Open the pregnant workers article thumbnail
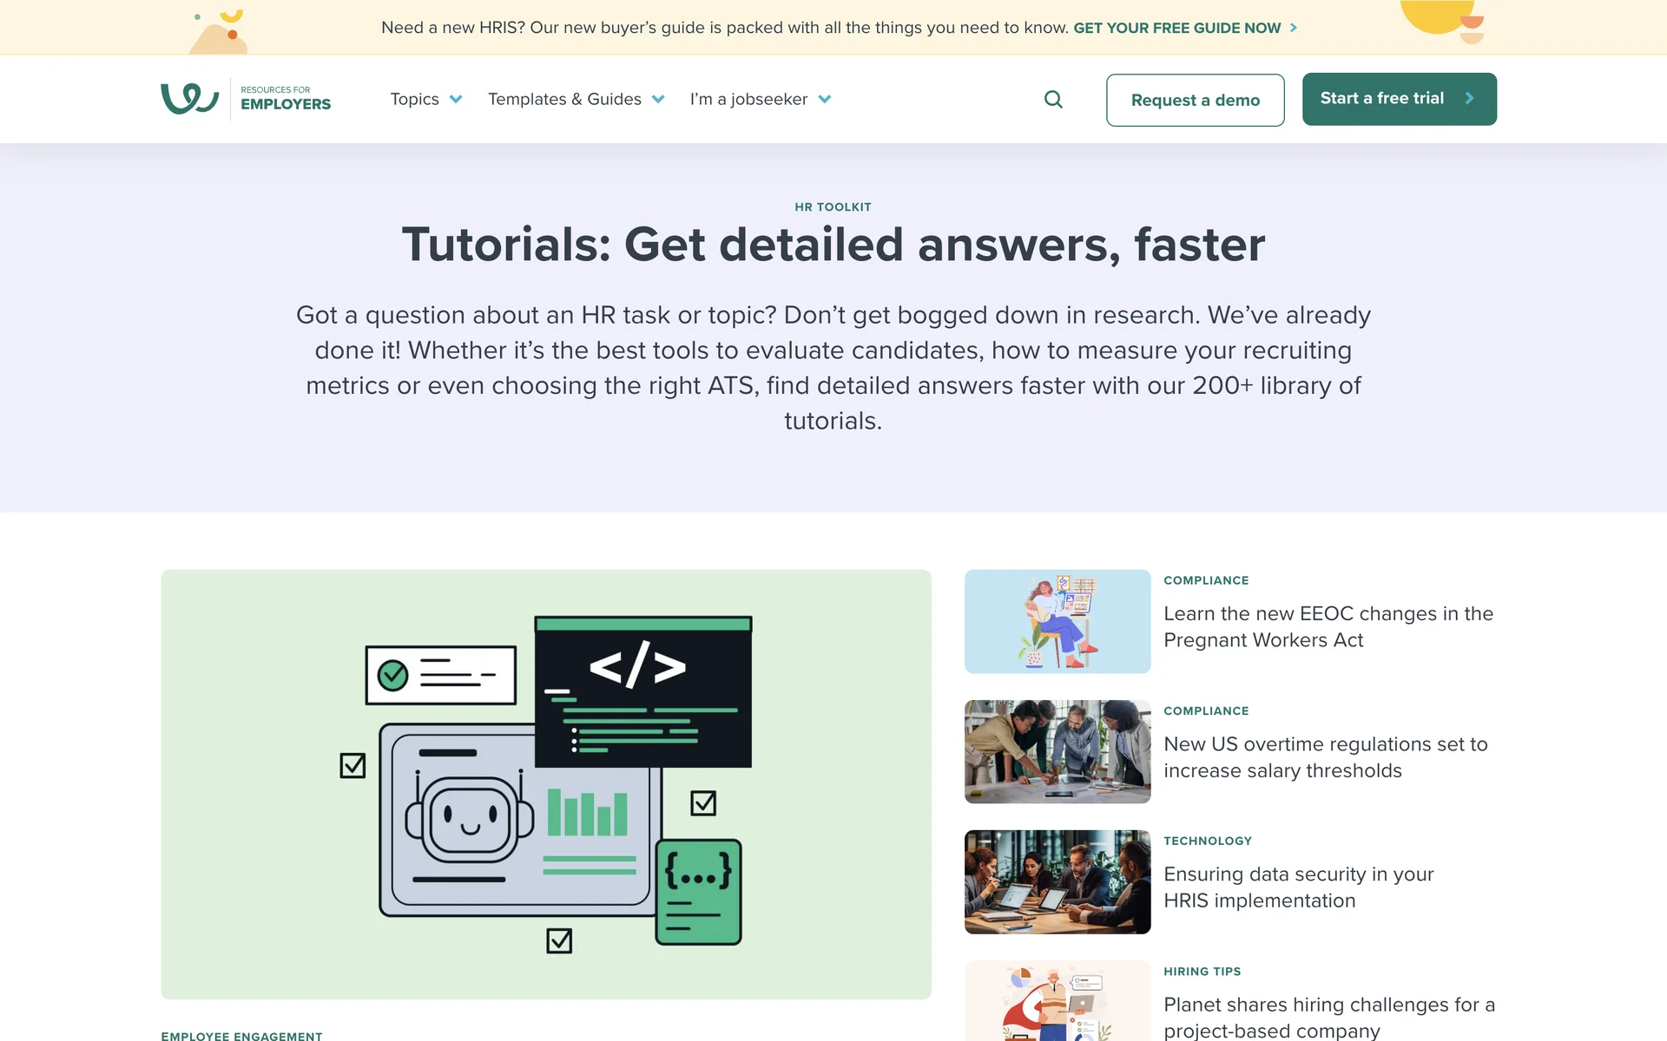The height and width of the screenshot is (1041, 1667). pos(1057,621)
